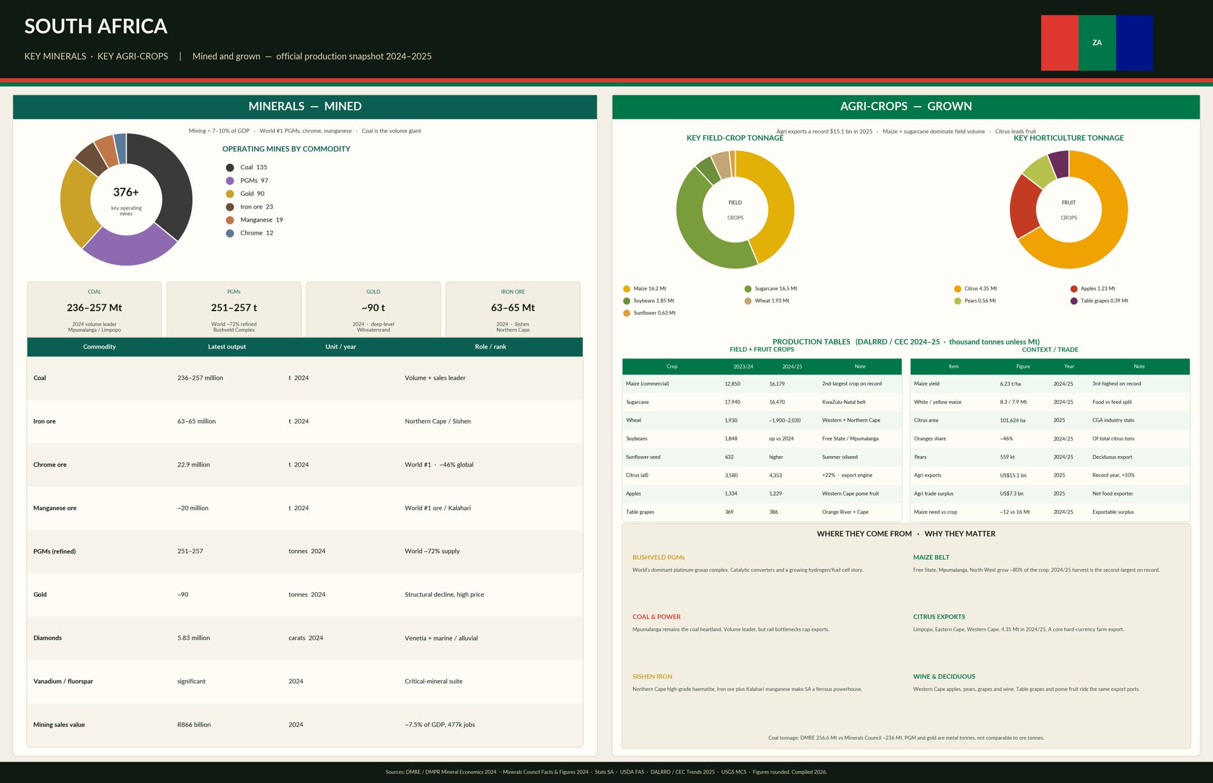Viewport: 1213px width, 783px height.
Task: Open the IRON ORE 63–65 Mt card
Action: coord(513,309)
